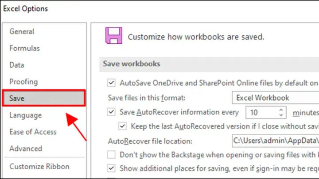This screenshot has width=319, height=179.
Task: Click the AutoRecover file location field
Action: (x=276, y=141)
